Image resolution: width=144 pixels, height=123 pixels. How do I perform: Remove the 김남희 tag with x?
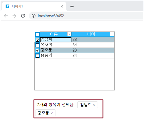pos(94,105)
